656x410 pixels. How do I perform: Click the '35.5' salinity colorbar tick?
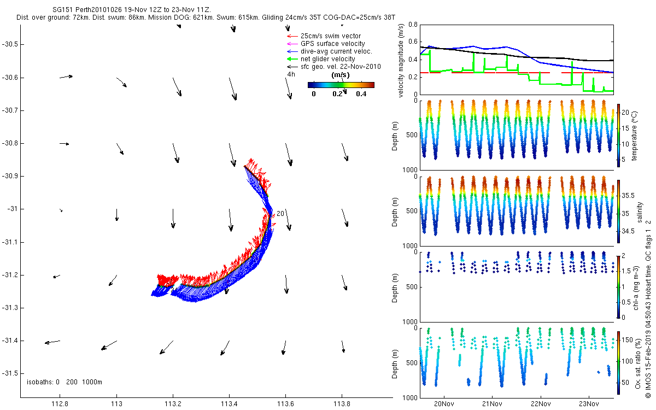click(628, 195)
